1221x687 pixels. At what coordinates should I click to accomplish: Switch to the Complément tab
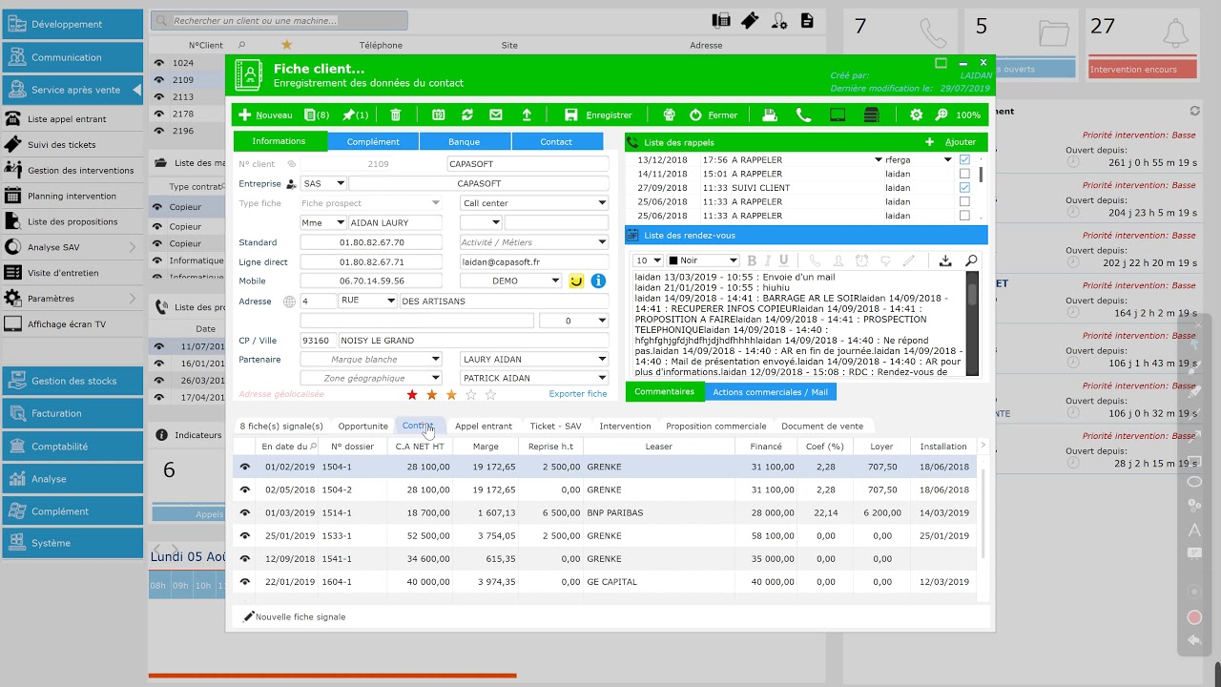[x=373, y=141]
